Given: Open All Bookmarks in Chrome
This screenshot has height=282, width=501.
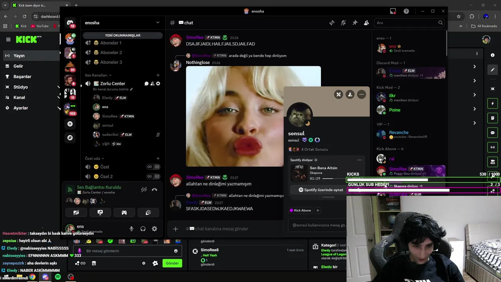Looking at the screenshot, I should pos(484,26).
